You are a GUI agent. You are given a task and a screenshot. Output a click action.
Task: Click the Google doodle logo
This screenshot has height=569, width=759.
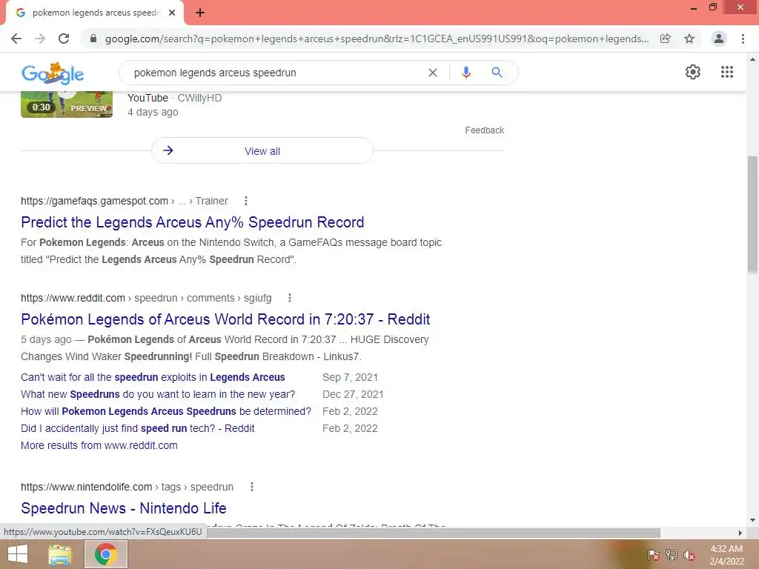coord(53,73)
